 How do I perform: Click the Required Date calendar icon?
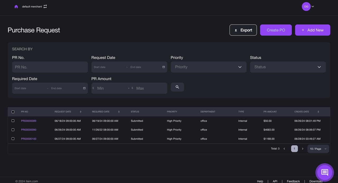coord(84,88)
